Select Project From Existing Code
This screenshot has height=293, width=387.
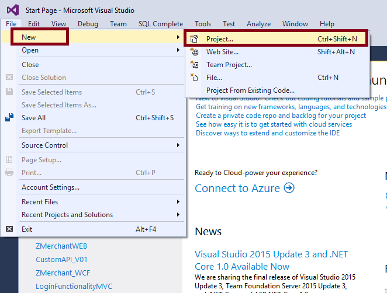pyautogui.click(x=250, y=90)
